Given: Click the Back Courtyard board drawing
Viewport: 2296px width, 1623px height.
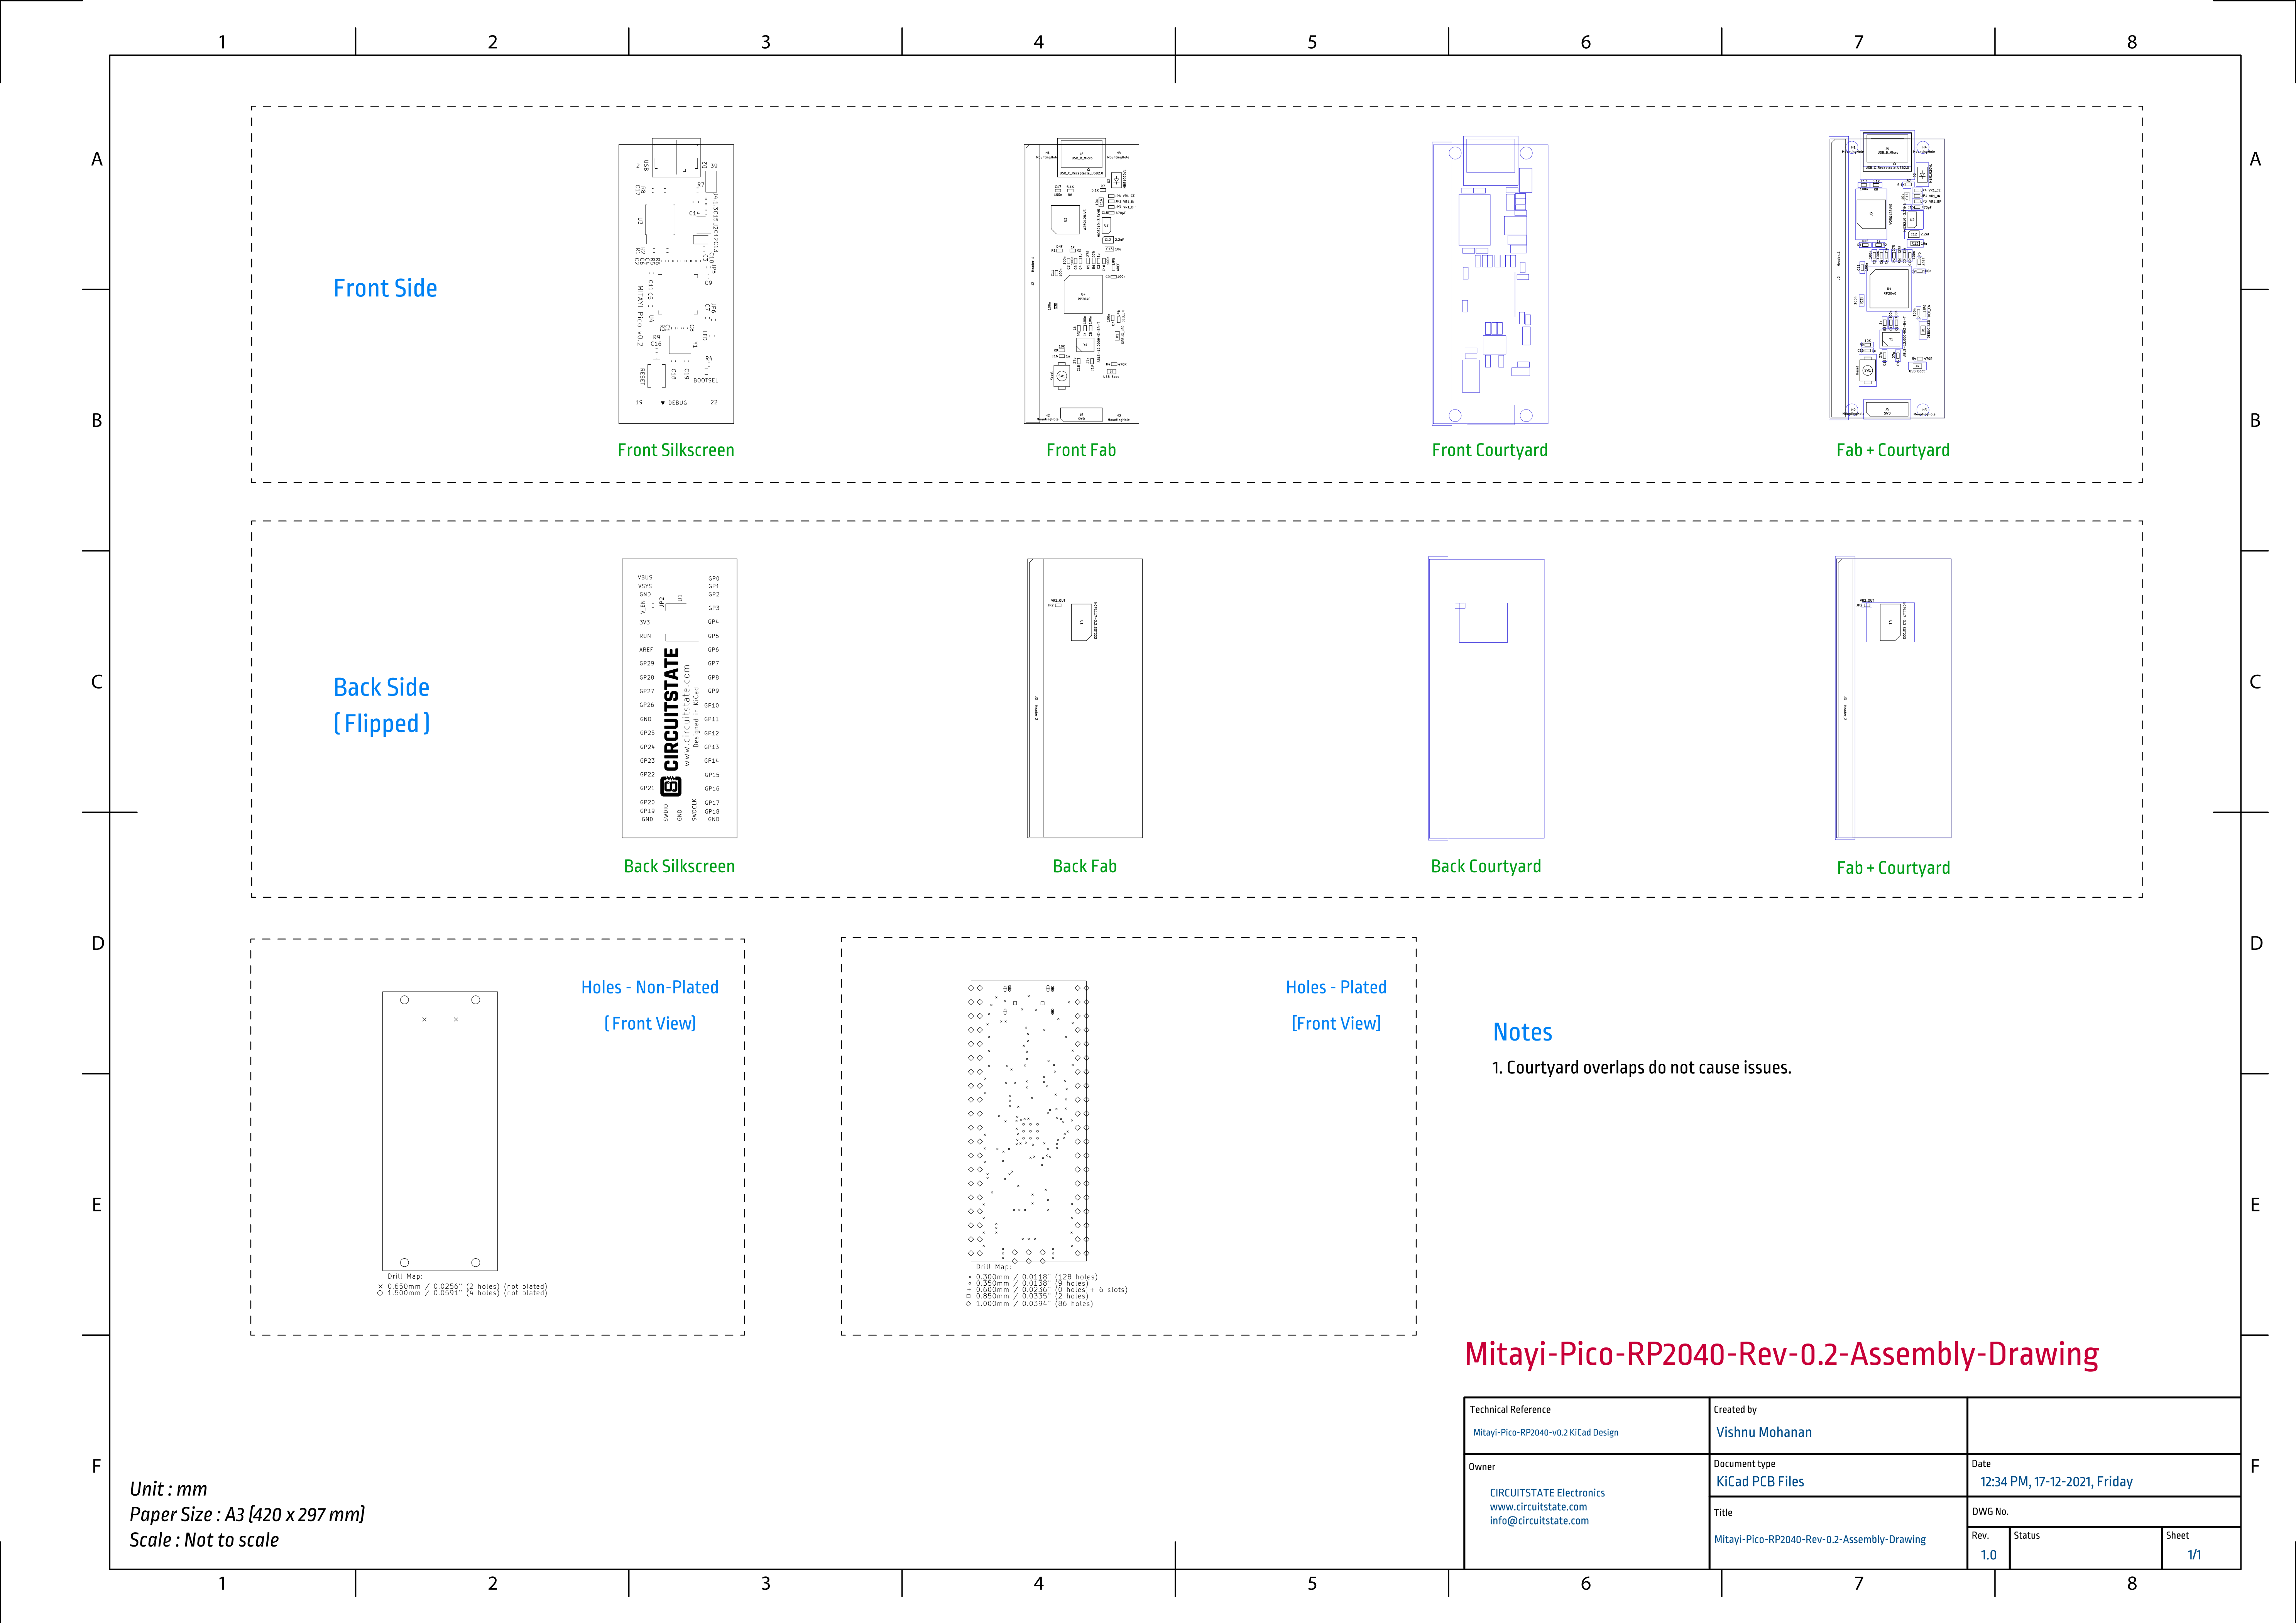Looking at the screenshot, I should tap(1486, 698).
